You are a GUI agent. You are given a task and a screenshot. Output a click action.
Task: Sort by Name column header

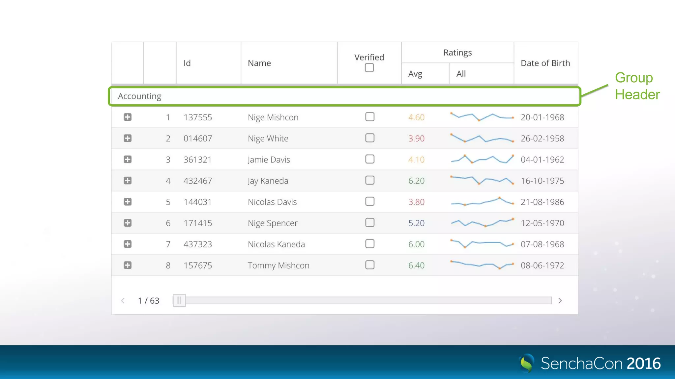(x=259, y=63)
